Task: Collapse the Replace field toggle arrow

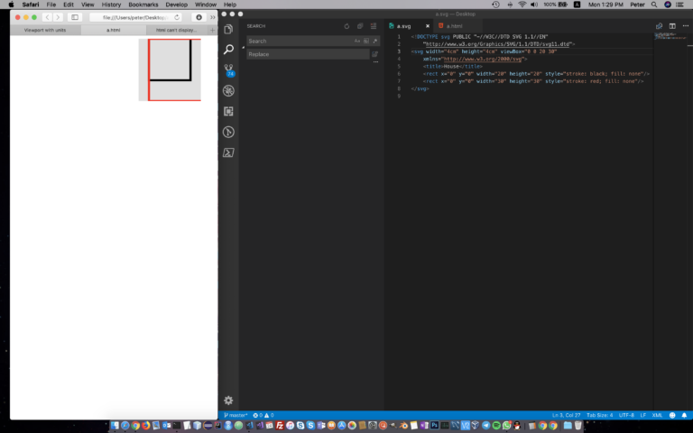Action: coord(243,47)
